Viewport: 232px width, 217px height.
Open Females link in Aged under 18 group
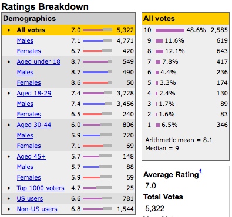(29, 82)
